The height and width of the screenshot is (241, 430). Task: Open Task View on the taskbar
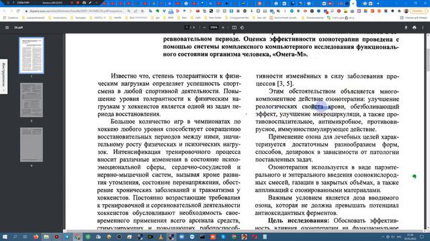(x=25, y=236)
